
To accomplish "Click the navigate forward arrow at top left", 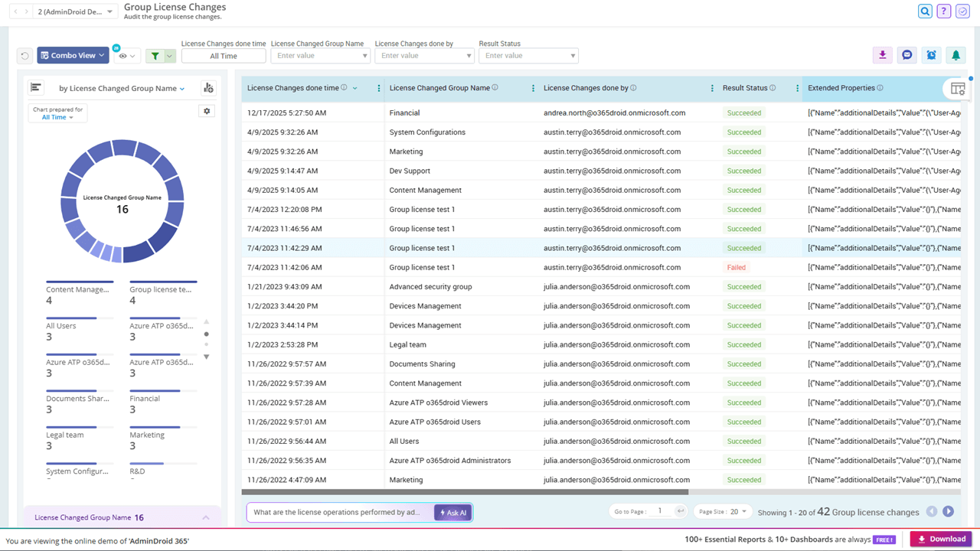I will point(27,11).
